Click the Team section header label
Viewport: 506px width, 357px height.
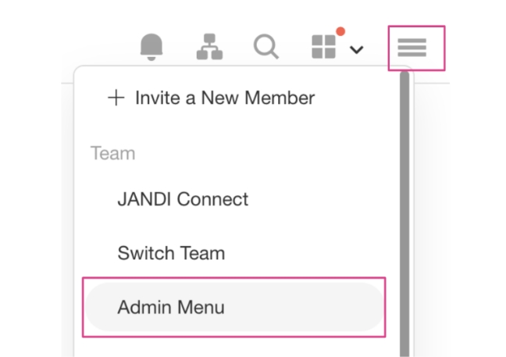coord(112,153)
